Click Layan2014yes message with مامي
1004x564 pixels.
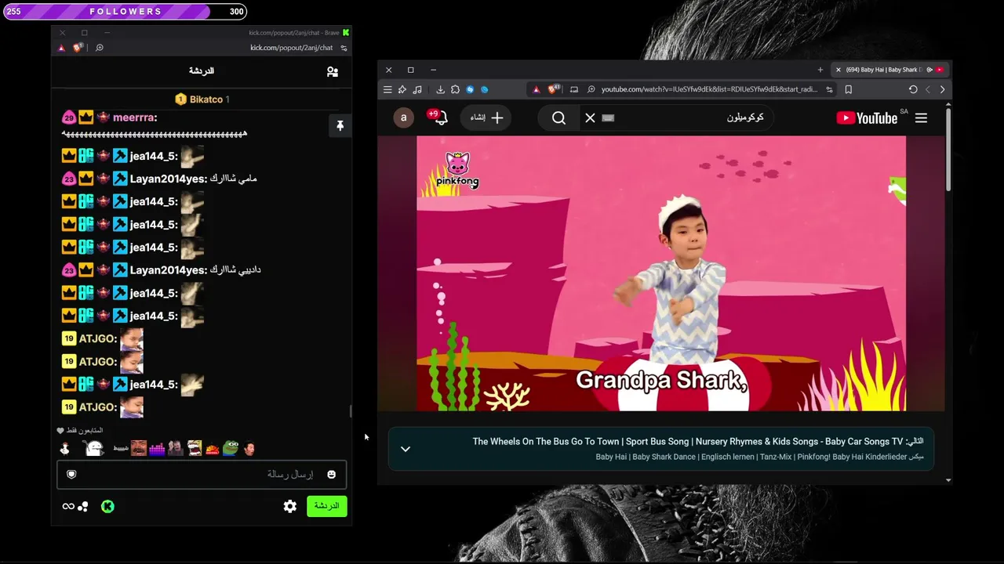tap(159, 179)
